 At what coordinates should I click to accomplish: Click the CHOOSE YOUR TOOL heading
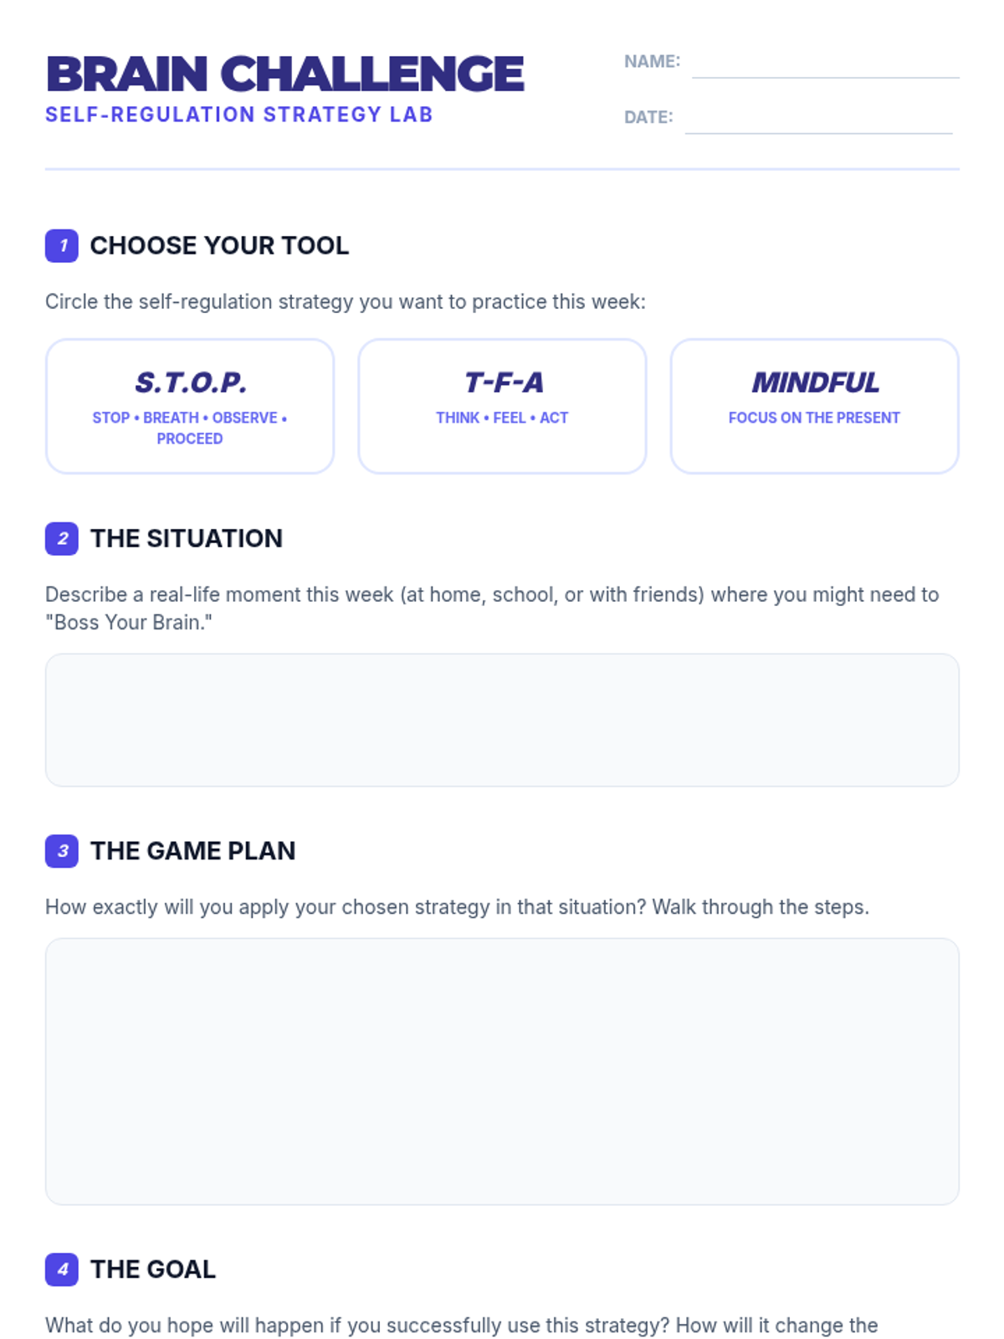(x=219, y=246)
